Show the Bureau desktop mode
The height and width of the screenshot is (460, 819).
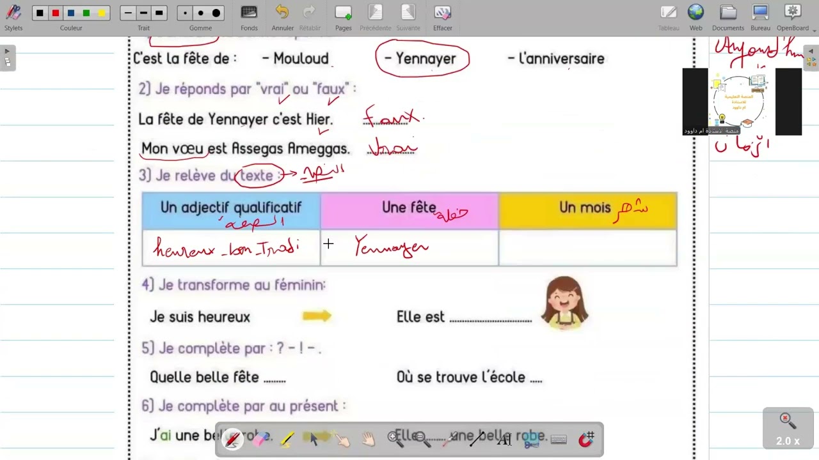coord(760,17)
